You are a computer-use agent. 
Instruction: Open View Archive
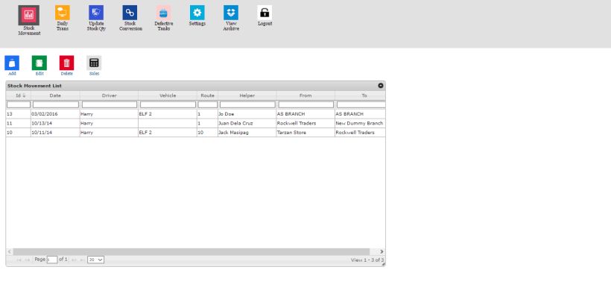pyautogui.click(x=231, y=13)
